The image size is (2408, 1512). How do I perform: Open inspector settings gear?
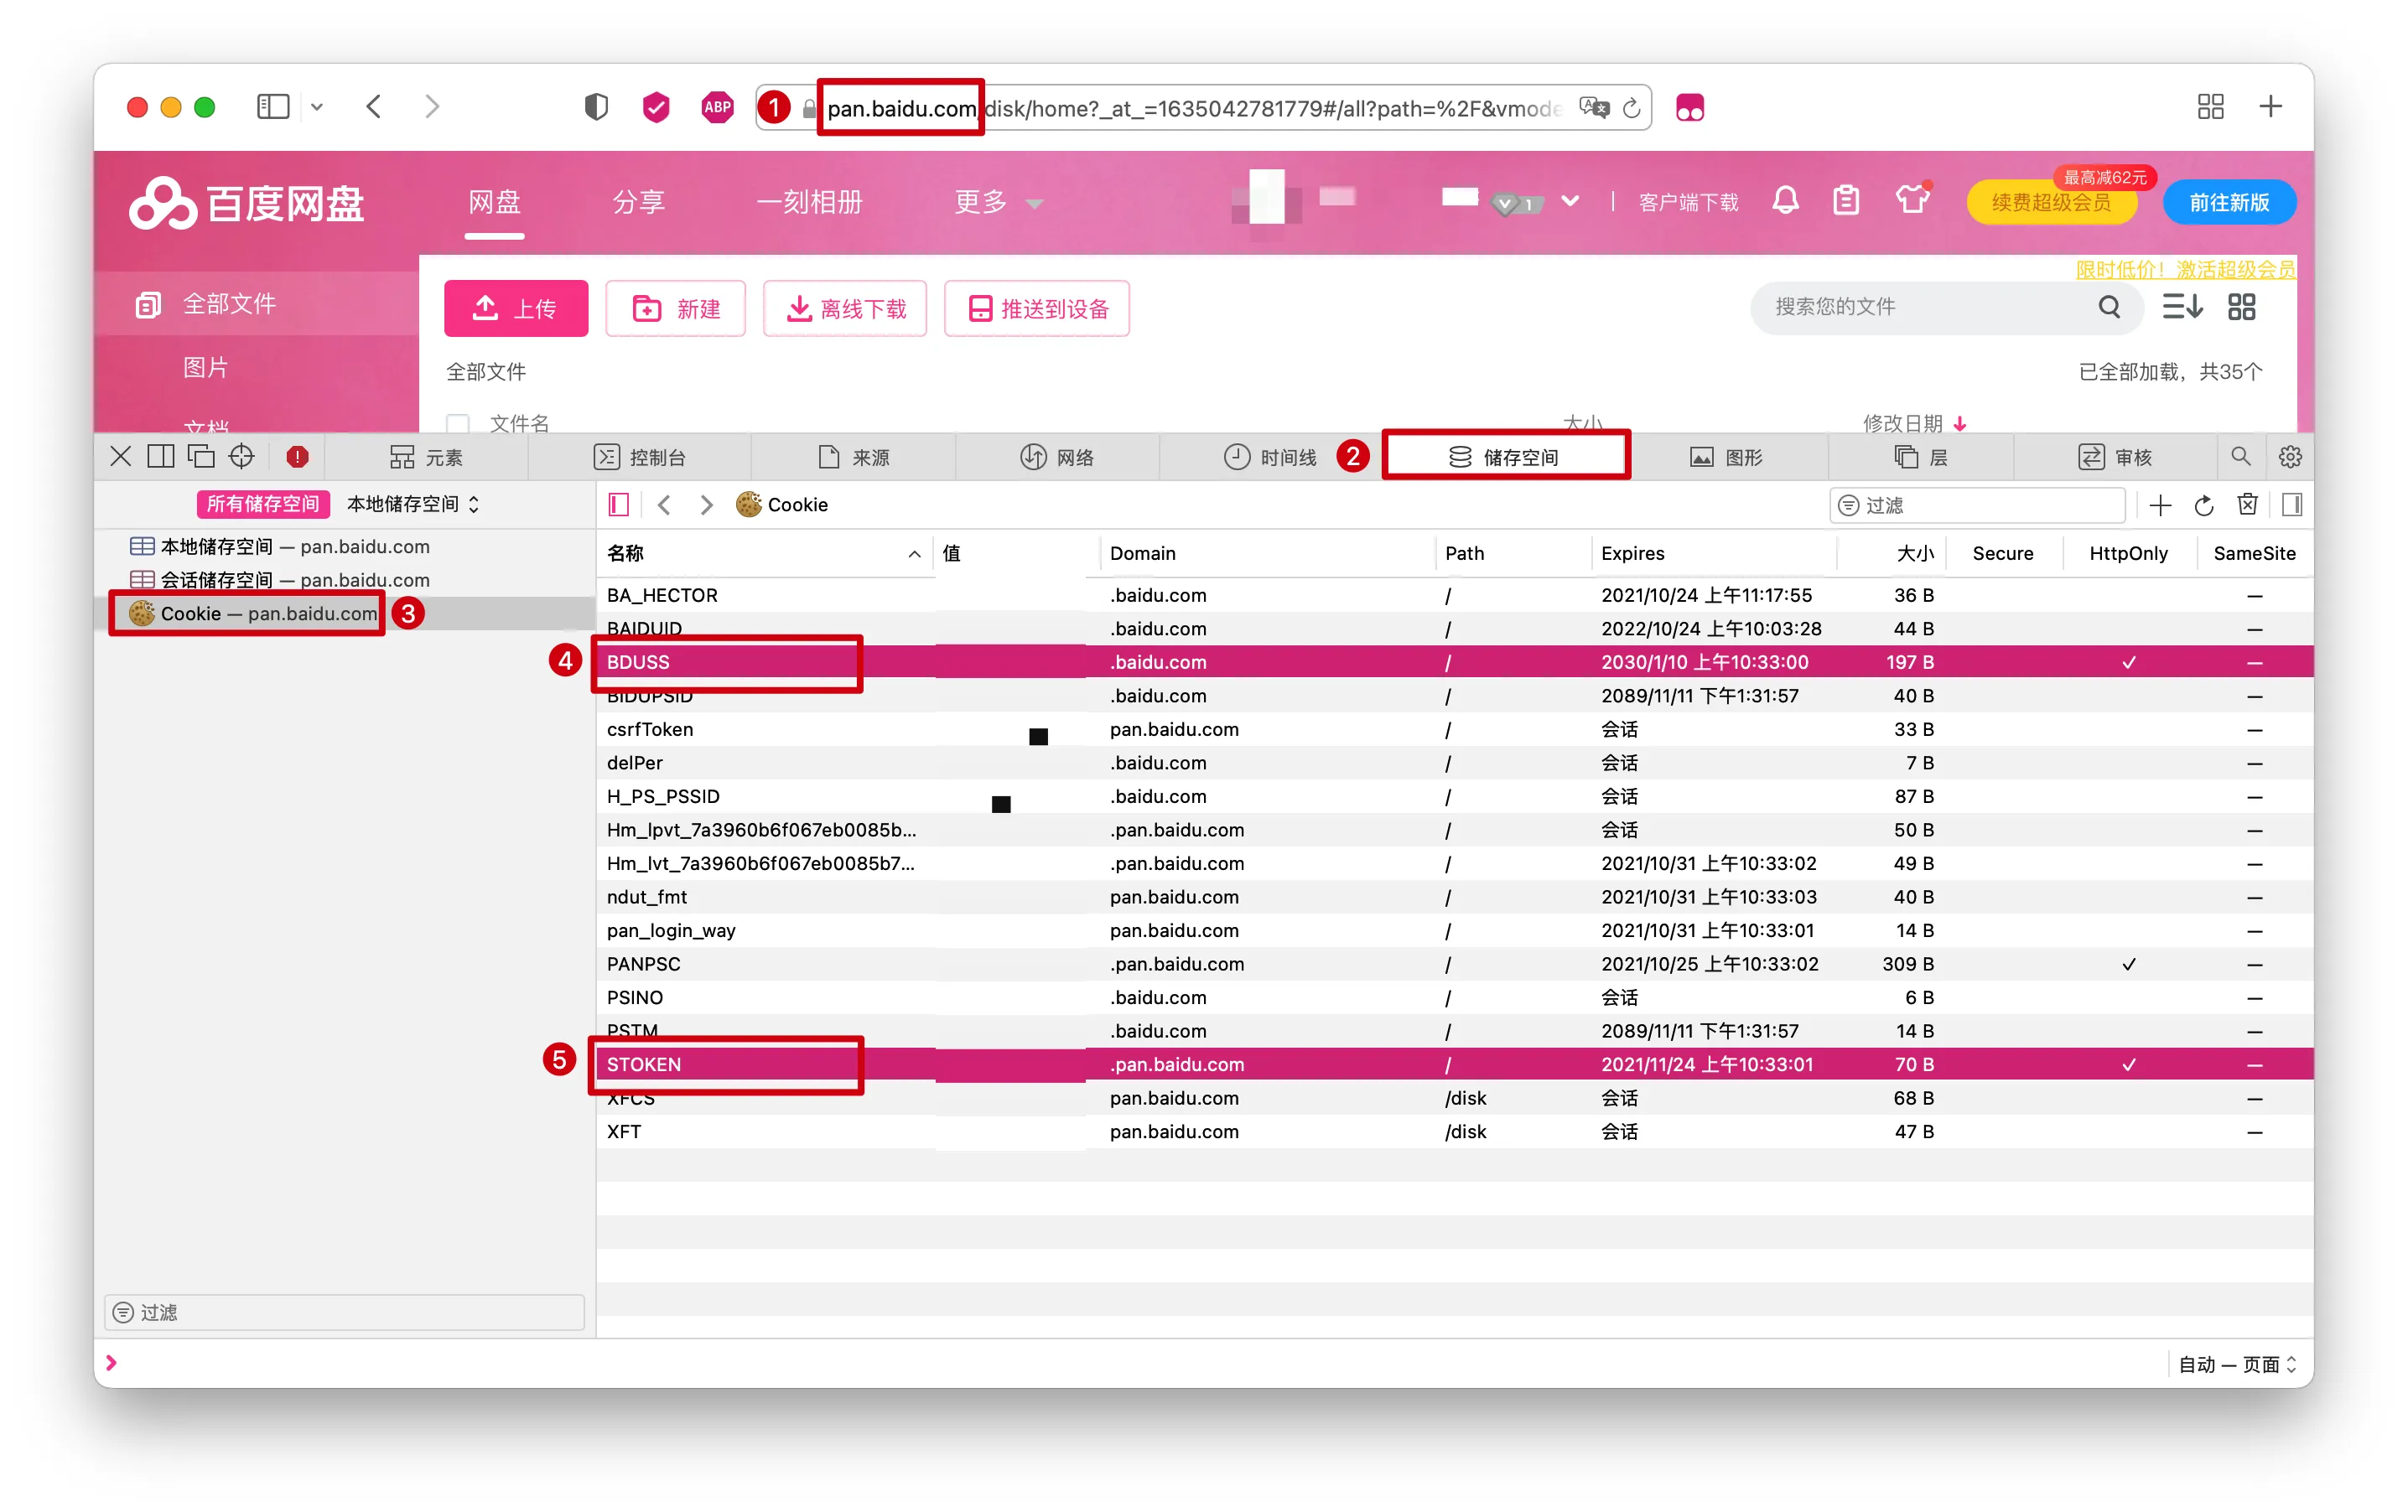tap(2290, 457)
